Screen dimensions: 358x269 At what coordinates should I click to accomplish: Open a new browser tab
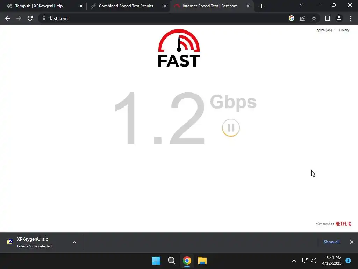tap(262, 6)
